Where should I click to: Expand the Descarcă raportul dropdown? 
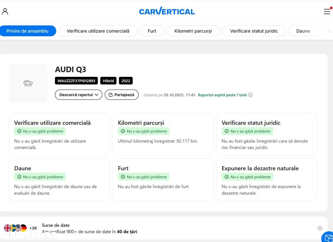tap(79, 95)
